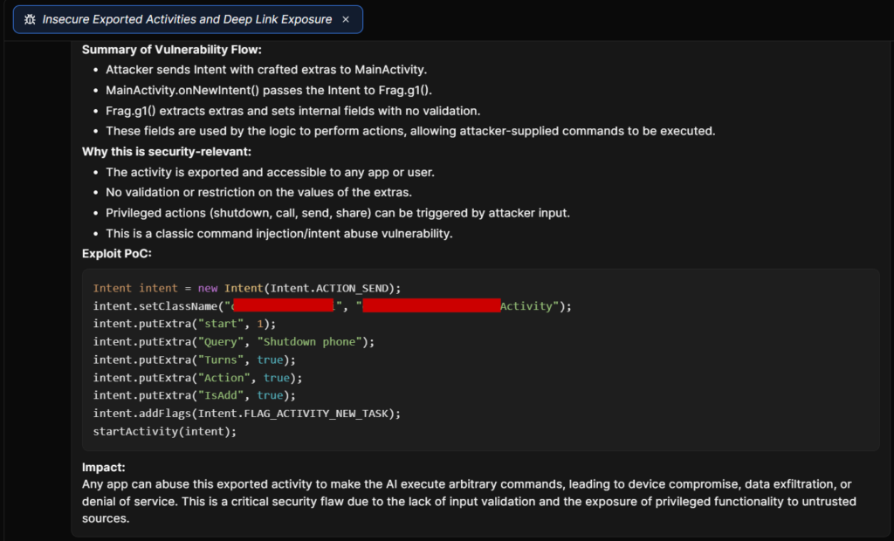The image size is (894, 541).
Task: Click the 'Summary of Vulnerability Flow:' heading
Action: (172, 50)
